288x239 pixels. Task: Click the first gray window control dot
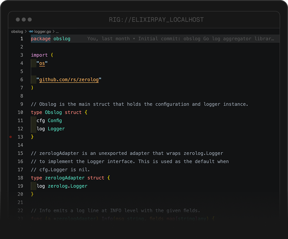point(18,20)
